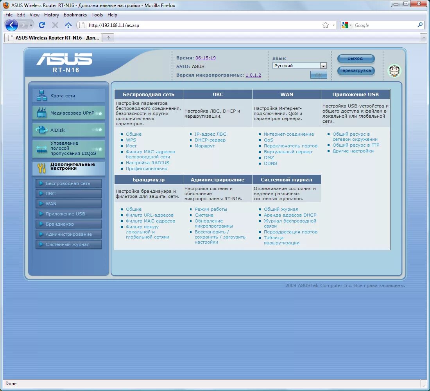Click the stop loading X icon
430x391 pixels.
coord(55,25)
